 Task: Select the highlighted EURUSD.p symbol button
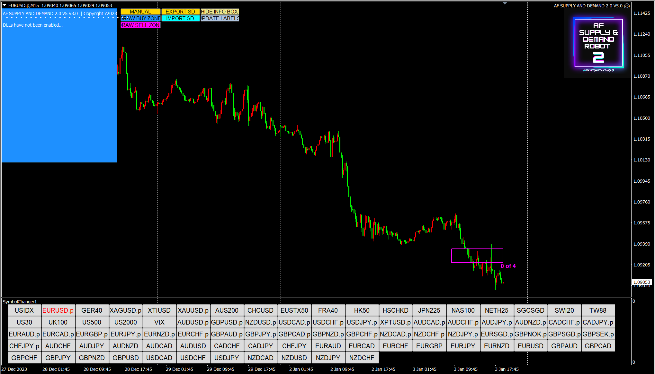coord(58,310)
